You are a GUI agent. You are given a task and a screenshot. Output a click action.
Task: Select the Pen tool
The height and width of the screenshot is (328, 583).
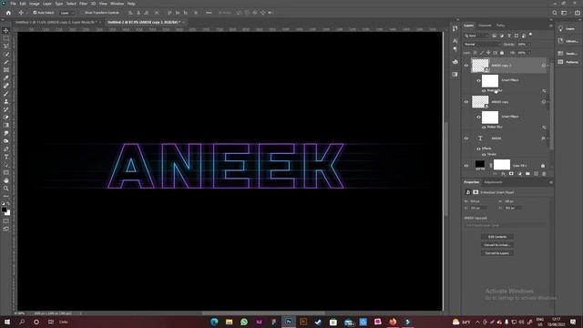6,149
